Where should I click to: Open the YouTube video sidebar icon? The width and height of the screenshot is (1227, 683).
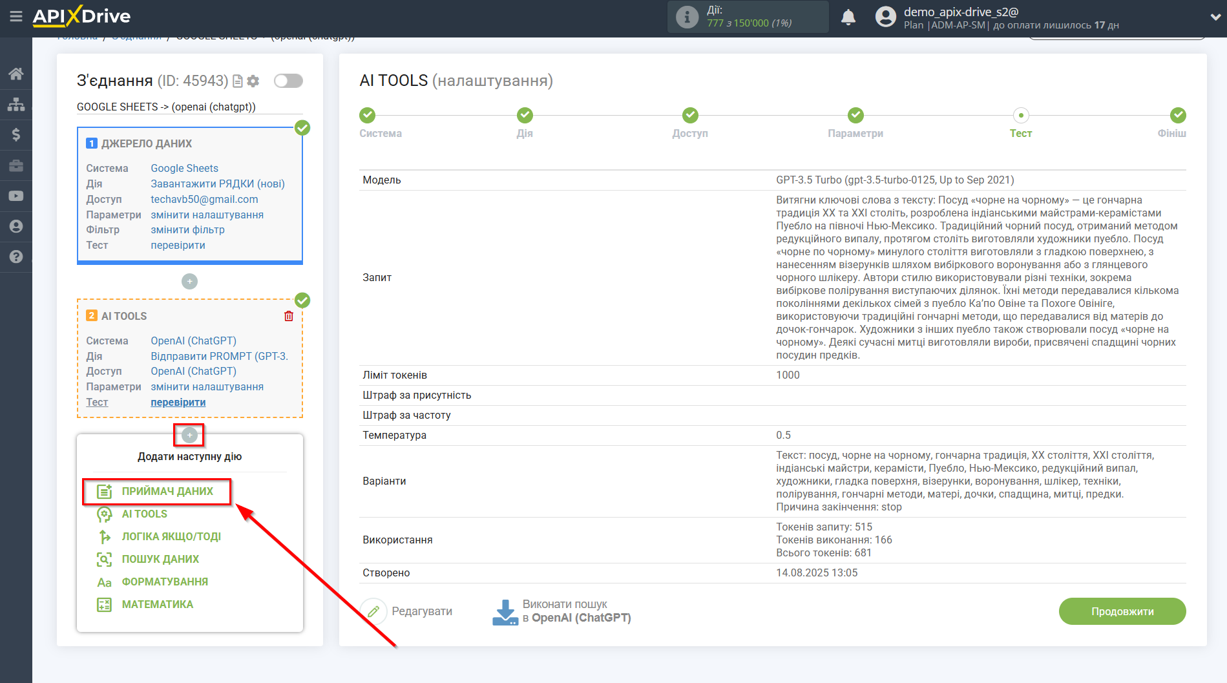click(16, 196)
